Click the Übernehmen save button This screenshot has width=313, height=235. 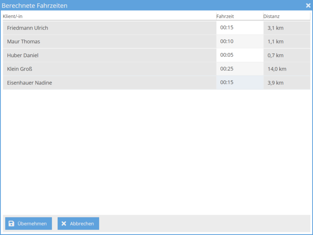[28, 224]
